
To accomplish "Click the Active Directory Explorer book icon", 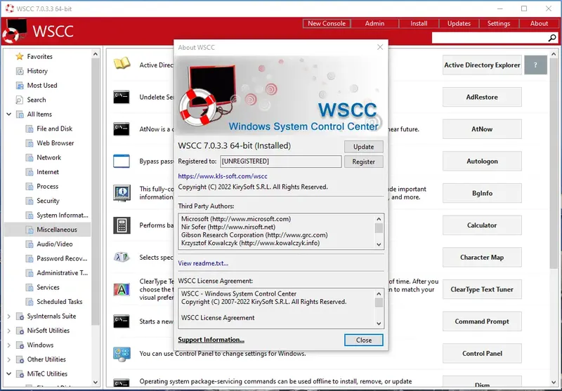I will click(x=122, y=65).
